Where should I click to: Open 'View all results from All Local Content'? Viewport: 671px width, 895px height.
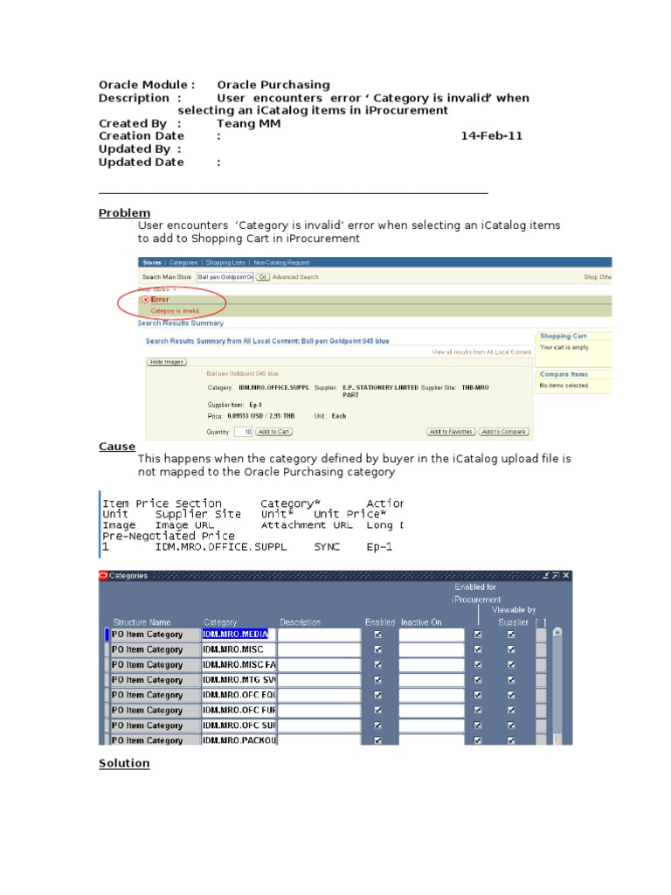(481, 352)
